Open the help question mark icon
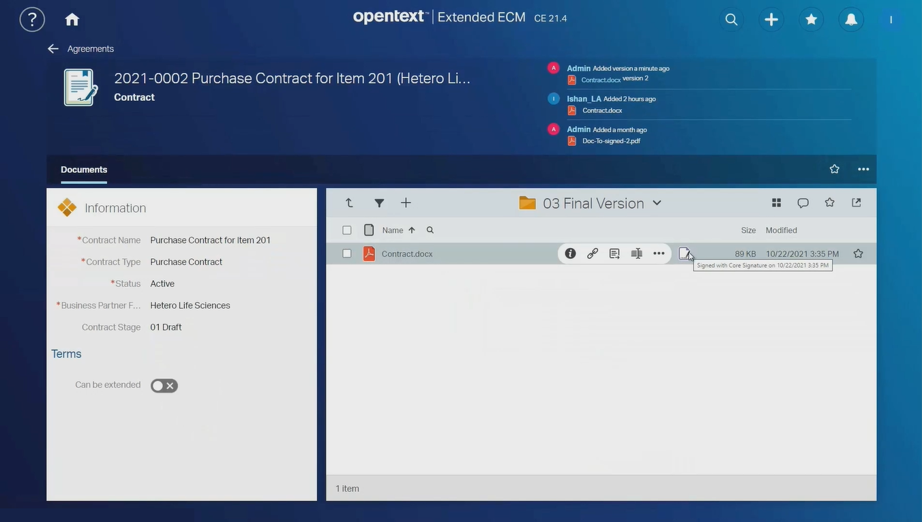The height and width of the screenshot is (522, 922). click(32, 19)
